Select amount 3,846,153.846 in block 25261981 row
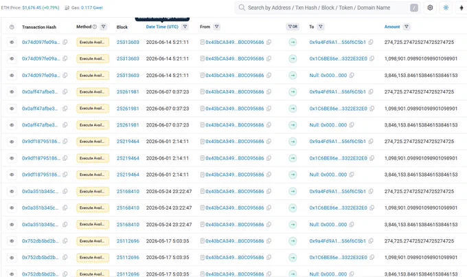 [421, 125]
